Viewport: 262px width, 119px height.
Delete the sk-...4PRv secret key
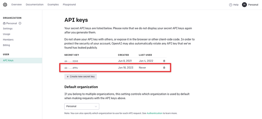[164, 68]
